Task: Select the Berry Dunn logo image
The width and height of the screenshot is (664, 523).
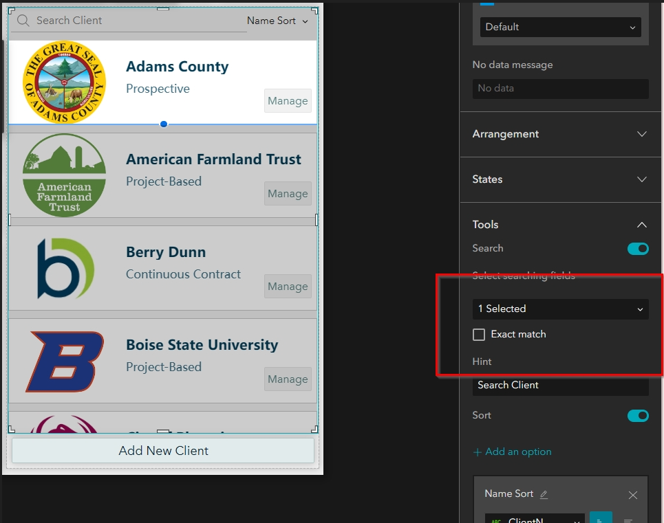Action: tap(65, 269)
